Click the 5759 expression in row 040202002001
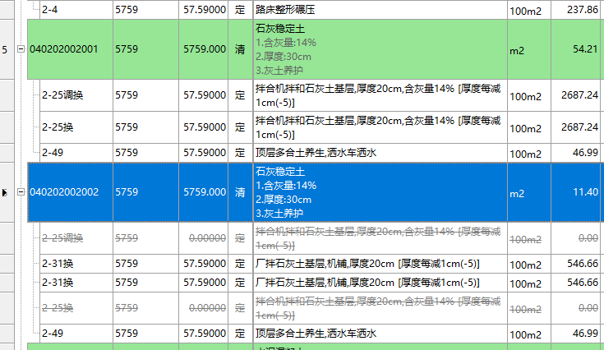This screenshot has height=350, width=604. point(127,49)
